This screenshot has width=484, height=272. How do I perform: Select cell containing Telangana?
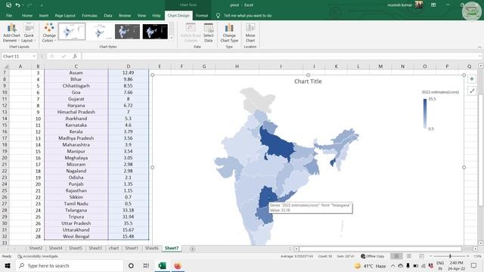click(x=76, y=210)
